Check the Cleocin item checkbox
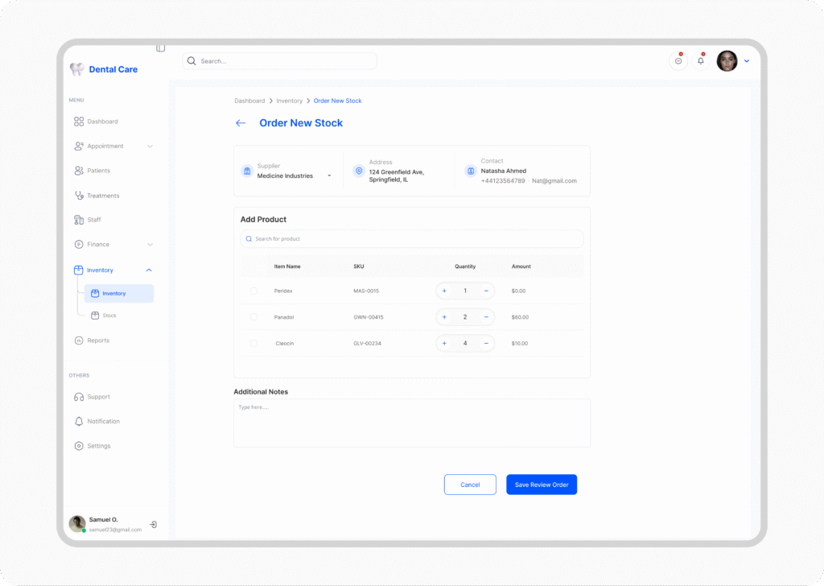Viewport: 824px width, 586px height. pos(253,343)
